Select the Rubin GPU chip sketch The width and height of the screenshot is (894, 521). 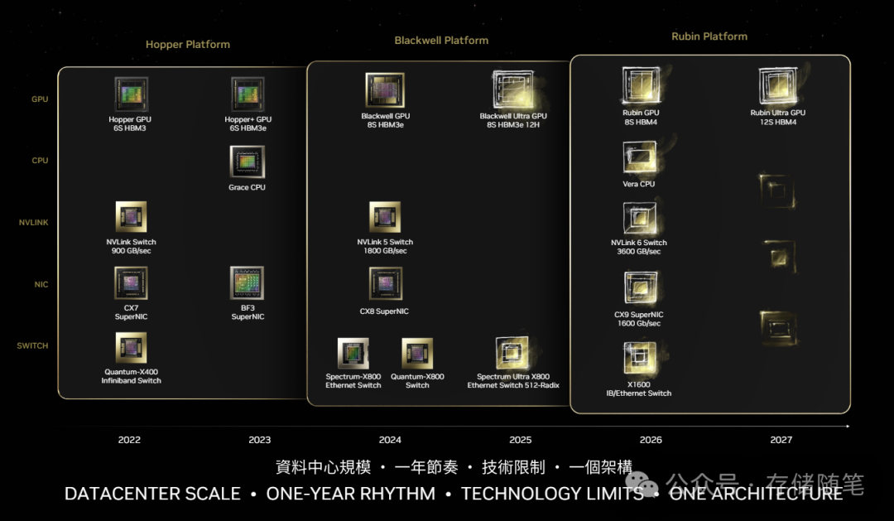[x=641, y=85]
